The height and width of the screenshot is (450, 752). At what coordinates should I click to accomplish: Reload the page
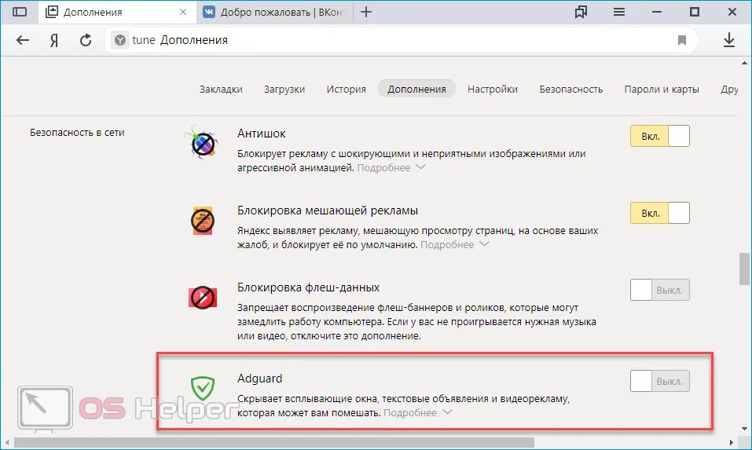click(x=86, y=40)
